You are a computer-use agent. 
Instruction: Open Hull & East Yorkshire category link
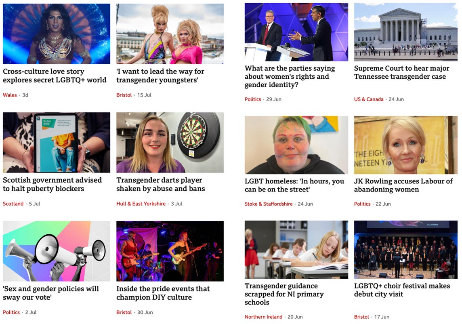click(x=141, y=204)
